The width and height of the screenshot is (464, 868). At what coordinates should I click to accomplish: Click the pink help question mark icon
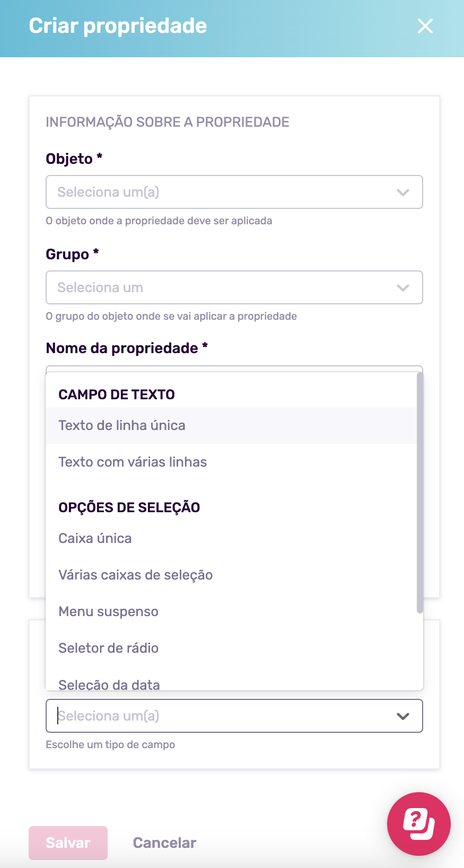pyautogui.click(x=418, y=824)
